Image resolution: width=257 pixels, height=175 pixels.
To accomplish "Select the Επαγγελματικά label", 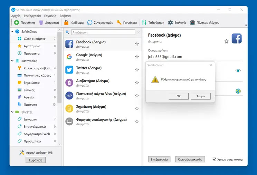I will coord(34,127).
